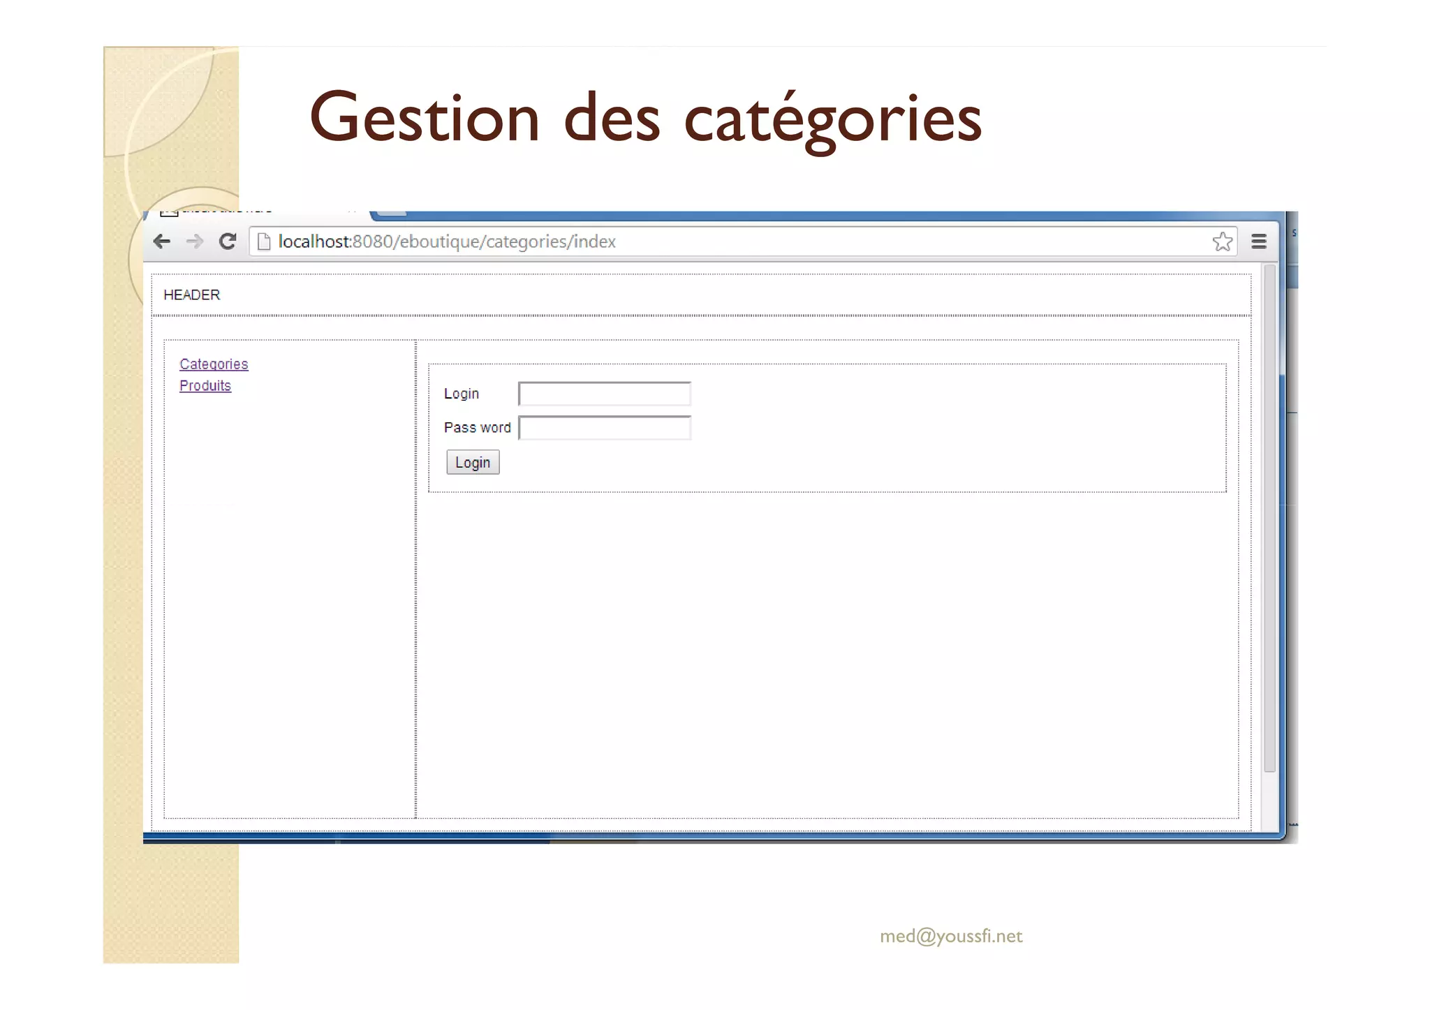1430x1010 pixels.
Task: Click the Pass word label
Action: (478, 428)
